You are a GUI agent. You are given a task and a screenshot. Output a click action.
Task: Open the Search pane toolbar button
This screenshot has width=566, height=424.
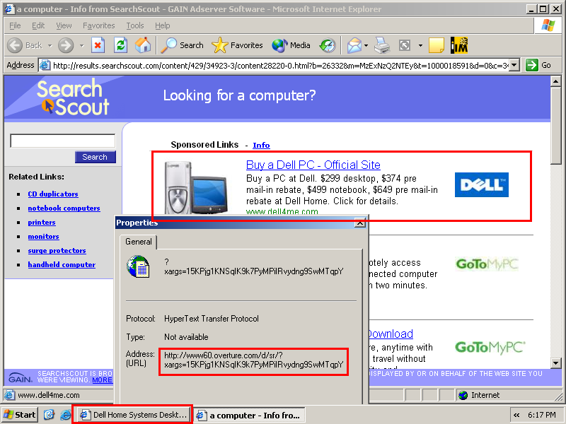tap(182, 45)
